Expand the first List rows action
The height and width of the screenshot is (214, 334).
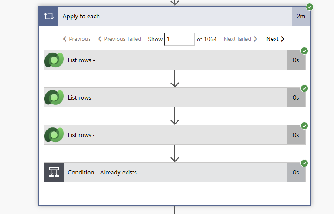tap(175, 60)
